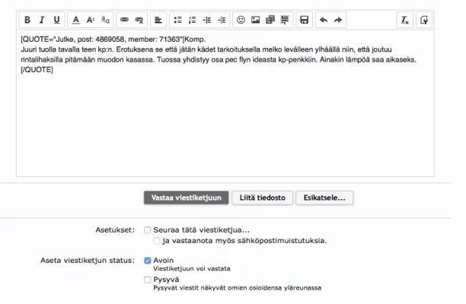Click the "Aseta viestiketjun status:" label
The width and height of the screenshot is (466, 304).
click(88, 261)
